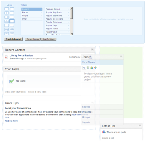This screenshot has width=146, height=141.
Task: Click the Recent Content widget title
Action: (15, 50)
